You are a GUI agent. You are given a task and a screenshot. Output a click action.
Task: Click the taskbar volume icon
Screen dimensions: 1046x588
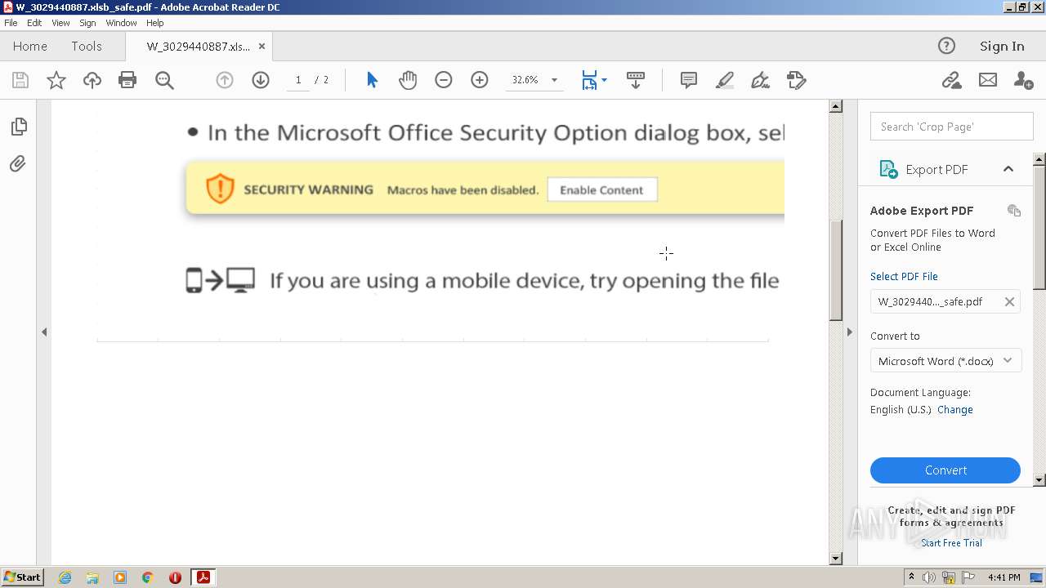pos(929,577)
